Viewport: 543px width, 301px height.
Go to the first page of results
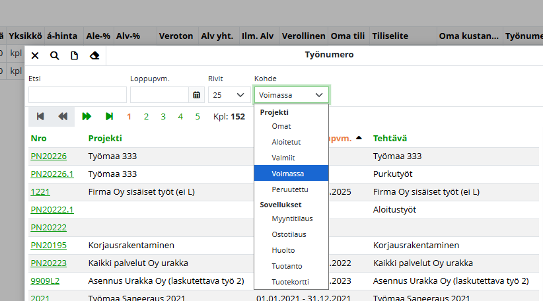pyautogui.click(x=40, y=116)
